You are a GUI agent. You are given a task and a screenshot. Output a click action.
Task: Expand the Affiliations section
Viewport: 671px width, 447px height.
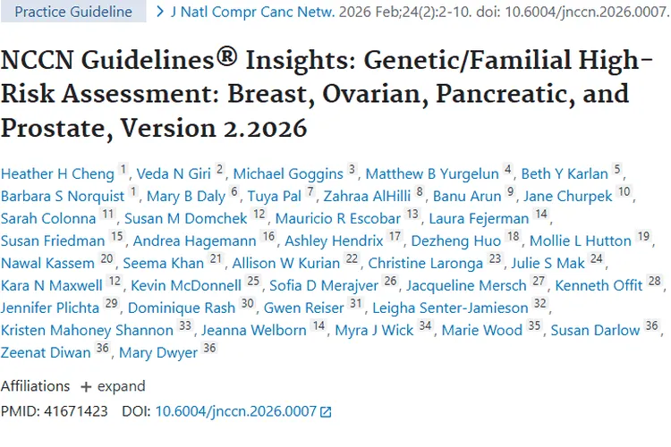click(113, 386)
